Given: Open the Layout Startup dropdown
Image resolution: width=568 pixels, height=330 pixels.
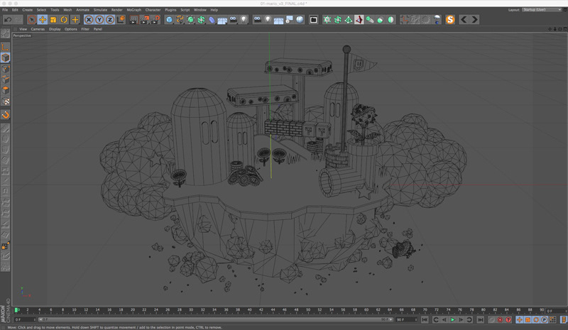Looking at the screenshot, I should pos(542,10).
